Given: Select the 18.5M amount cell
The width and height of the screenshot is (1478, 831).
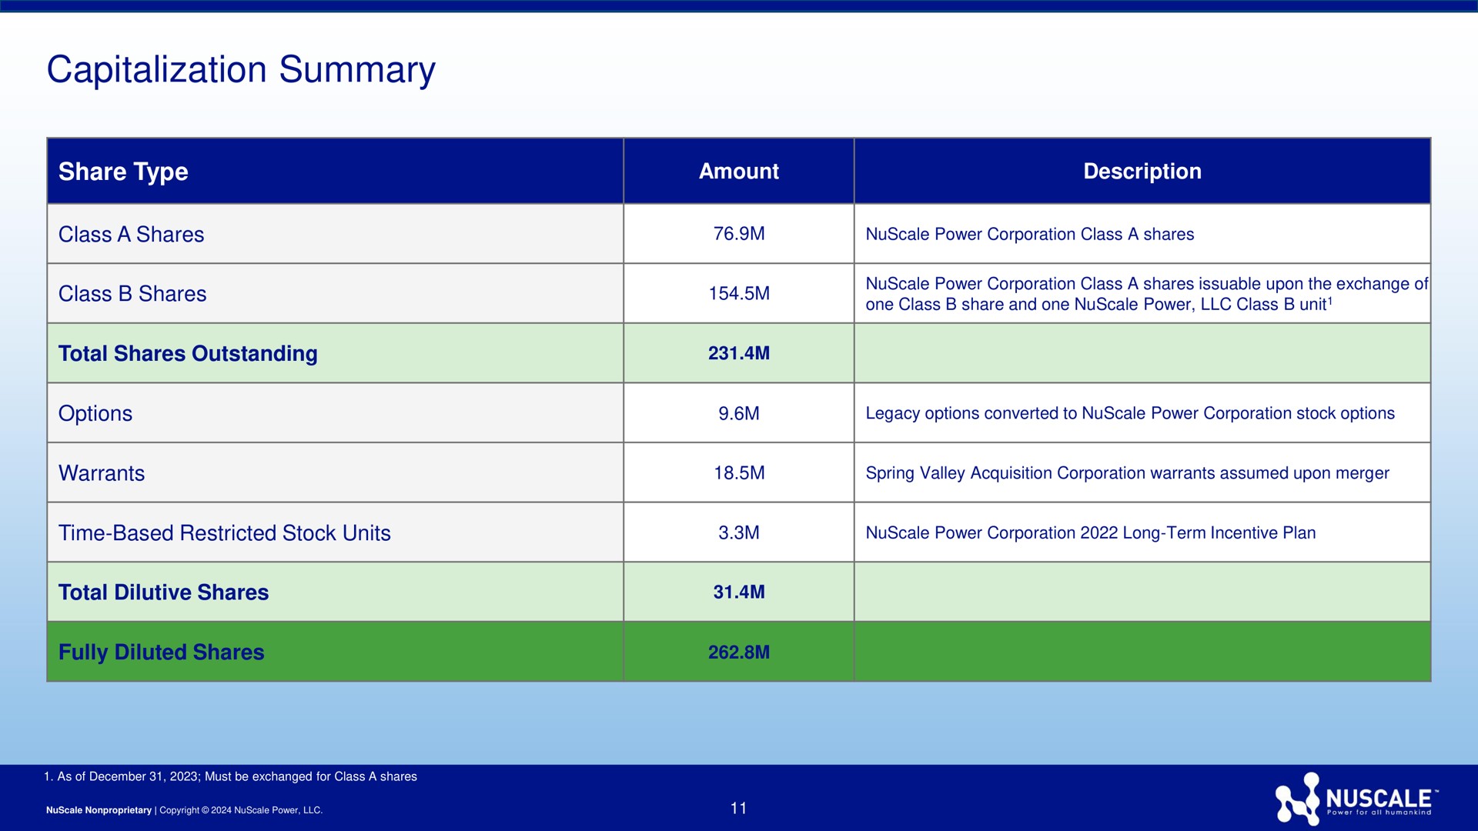Looking at the screenshot, I should coord(739,472).
